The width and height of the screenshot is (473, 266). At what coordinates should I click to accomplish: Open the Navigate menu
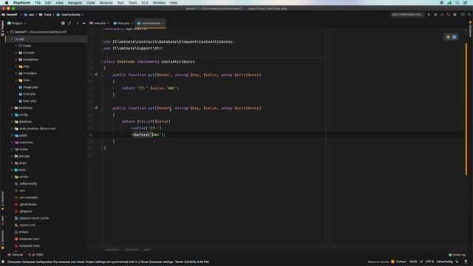[x=75, y=3]
